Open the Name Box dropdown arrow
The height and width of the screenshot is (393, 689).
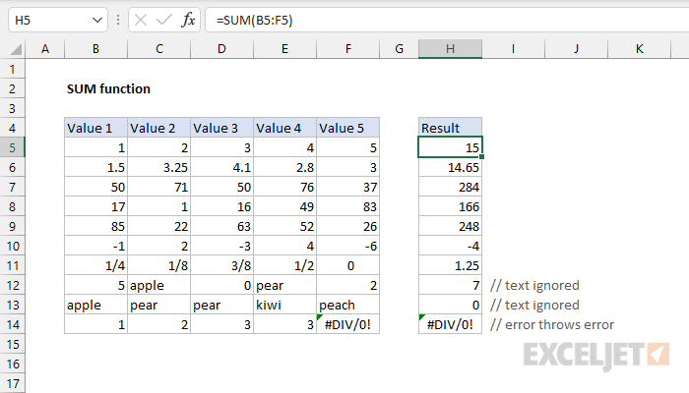coord(97,21)
